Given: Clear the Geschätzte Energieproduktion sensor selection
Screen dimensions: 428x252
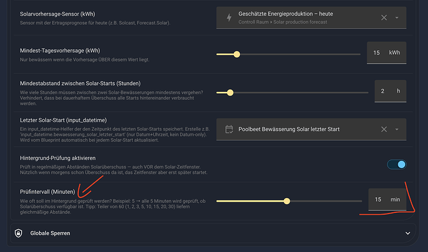Looking at the screenshot, I should [384, 18].
